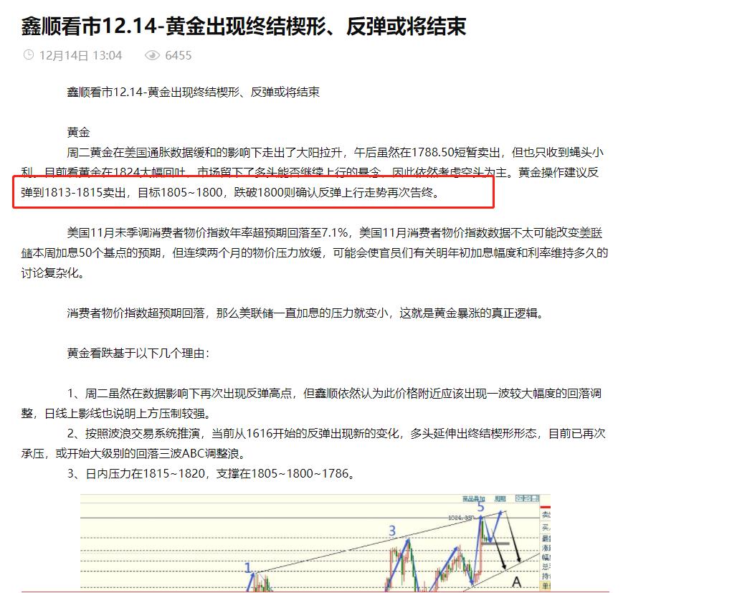The image size is (732, 593).
Task: Click the blue wave label 5 on chart
Action: tap(480, 508)
